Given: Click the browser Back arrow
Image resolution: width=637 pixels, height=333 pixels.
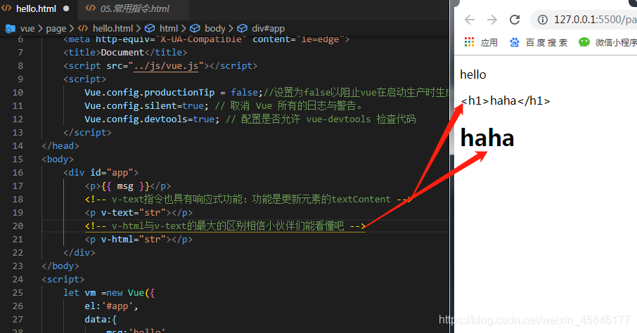Looking at the screenshot, I should (x=470, y=20).
